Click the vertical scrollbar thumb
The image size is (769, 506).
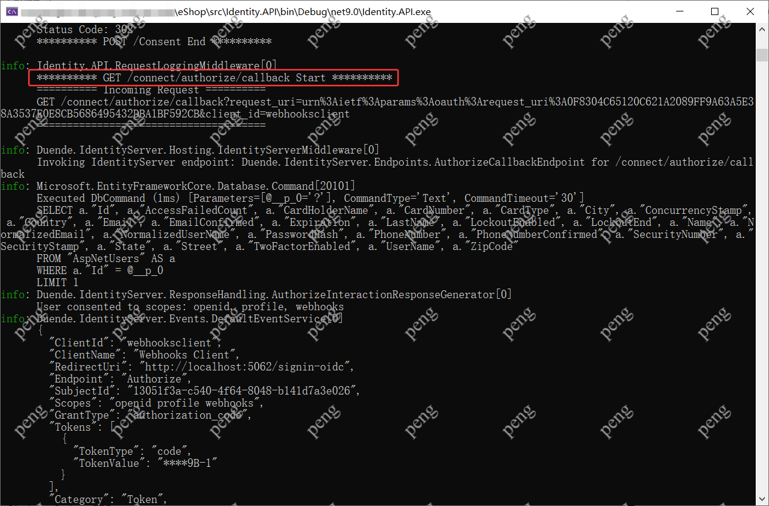[x=762, y=55]
